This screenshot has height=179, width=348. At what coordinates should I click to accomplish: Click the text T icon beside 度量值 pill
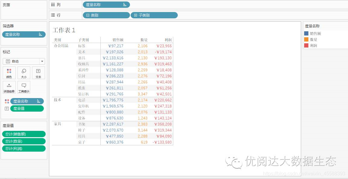point(7,109)
